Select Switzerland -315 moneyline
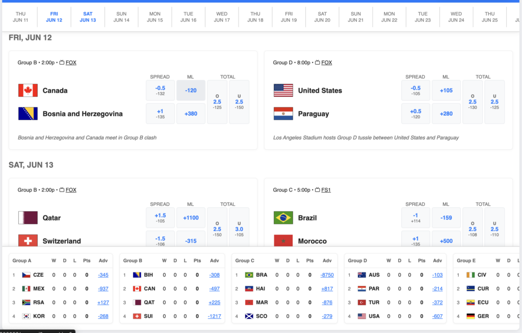This screenshot has height=333, width=522. [x=191, y=240]
